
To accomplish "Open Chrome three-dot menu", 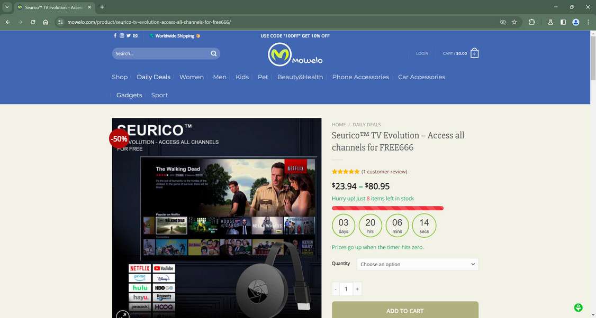I will pos(588,22).
